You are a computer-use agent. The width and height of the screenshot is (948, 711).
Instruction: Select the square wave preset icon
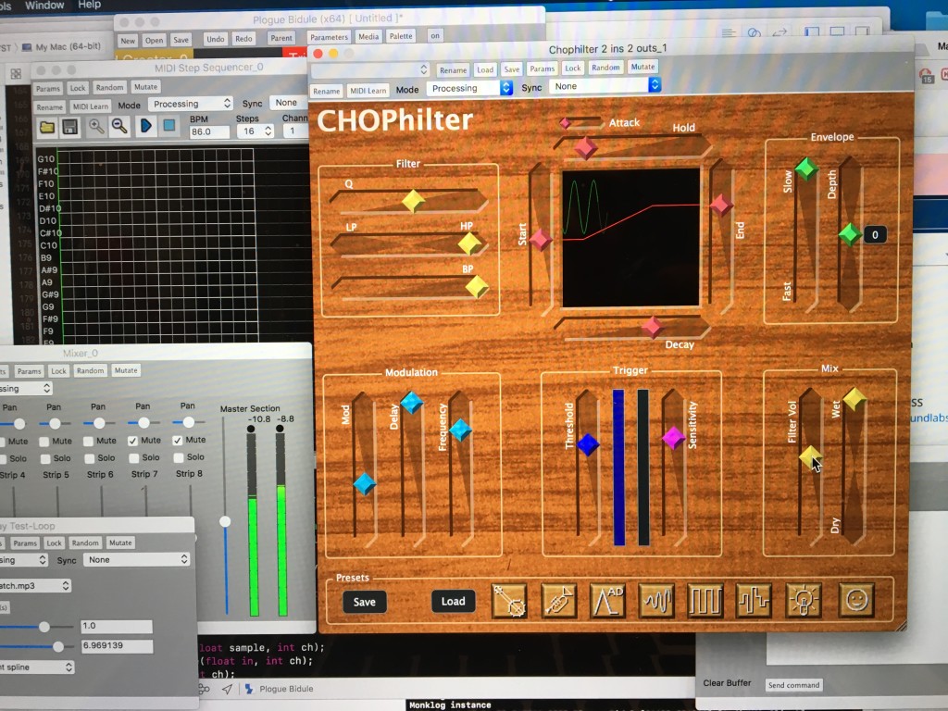705,601
